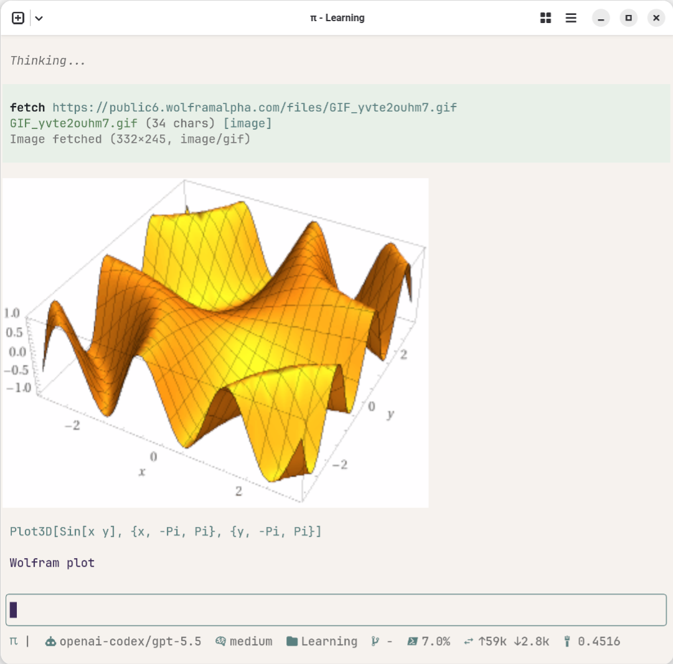This screenshot has height=664, width=673.
Task: Open a new tab with plus icon
Action: pos(17,18)
